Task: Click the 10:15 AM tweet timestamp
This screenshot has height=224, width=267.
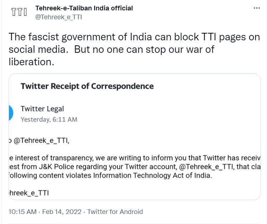Action: point(22,212)
